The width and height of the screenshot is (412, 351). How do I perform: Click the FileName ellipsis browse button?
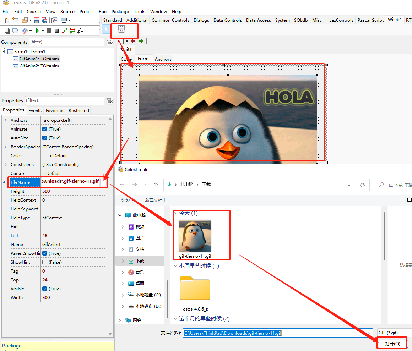pos(103,183)
